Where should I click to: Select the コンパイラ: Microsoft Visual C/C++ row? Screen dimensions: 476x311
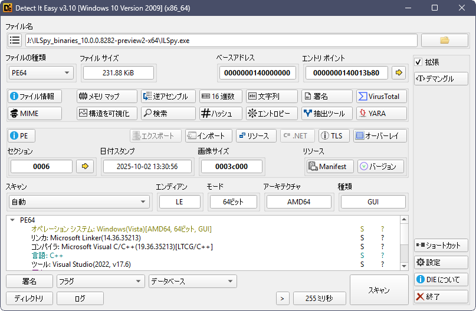tap(203, 247)
